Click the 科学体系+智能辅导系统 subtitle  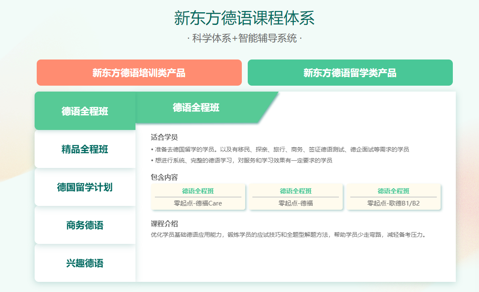[244, 39]
